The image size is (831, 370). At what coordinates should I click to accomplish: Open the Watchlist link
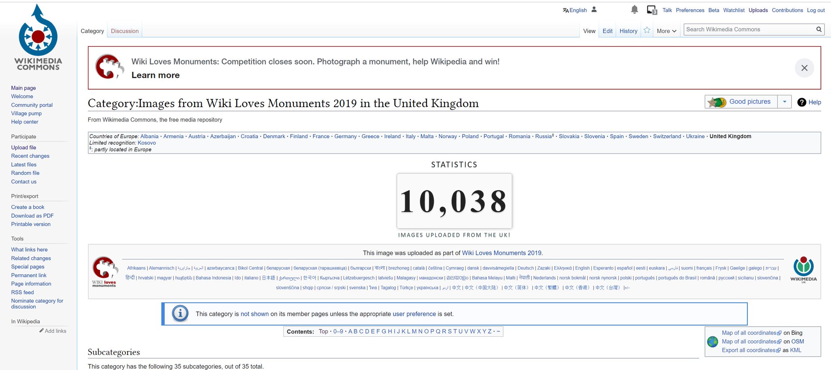coord(734,10)
